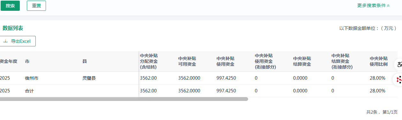Screen dimensions: 402x120
Task: Select the 宿州市 cell
Action: [x=32, y=78]
